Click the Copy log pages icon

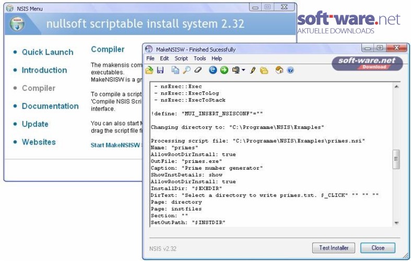coord(175,70)
